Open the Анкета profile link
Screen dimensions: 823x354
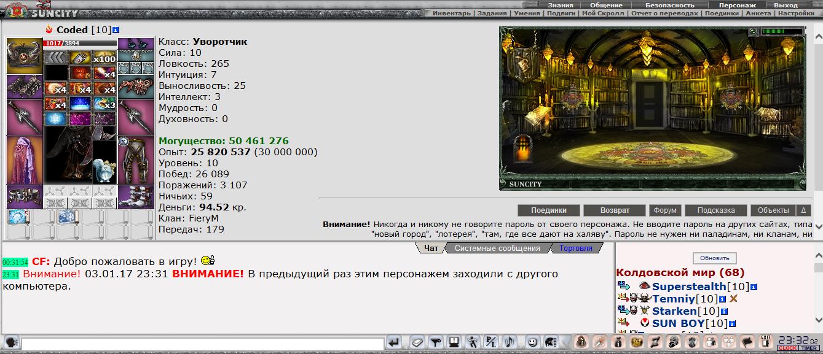click(757, 13)
